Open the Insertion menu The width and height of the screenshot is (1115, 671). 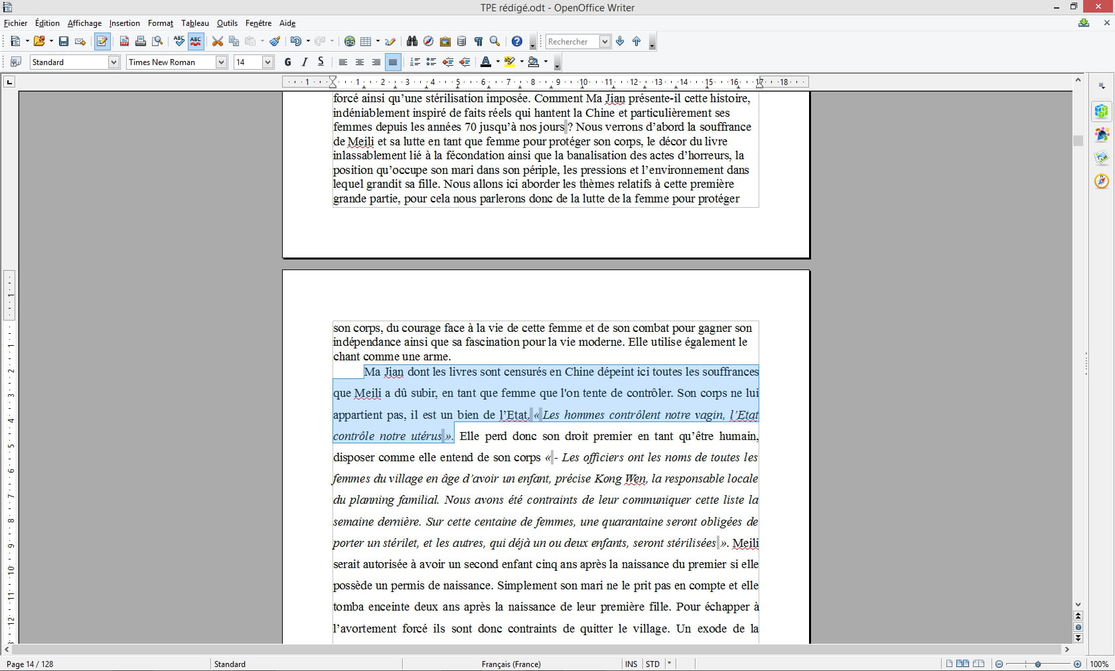pos(125,23)
